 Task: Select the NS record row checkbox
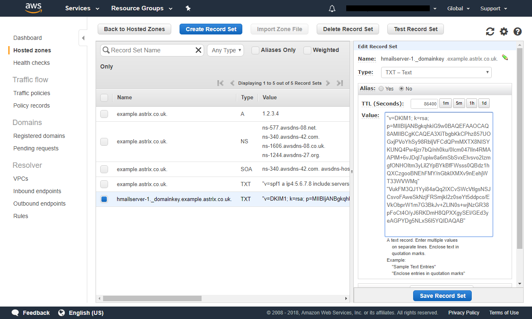[104, 142]
